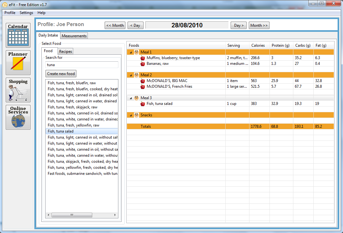Select Fish, tuna, light, canned in water, drained
Viewport: 343px width, 233px height.
coord(82,101)
